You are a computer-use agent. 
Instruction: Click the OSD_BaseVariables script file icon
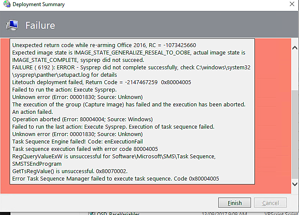pos(92,214)
